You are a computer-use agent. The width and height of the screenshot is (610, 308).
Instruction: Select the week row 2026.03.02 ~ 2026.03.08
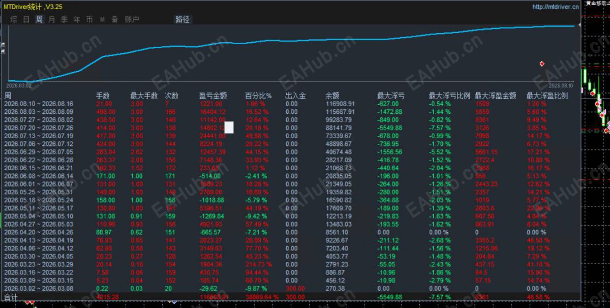[291, 288]
